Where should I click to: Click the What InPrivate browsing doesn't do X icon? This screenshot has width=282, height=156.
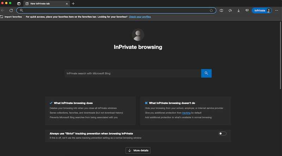146,103
